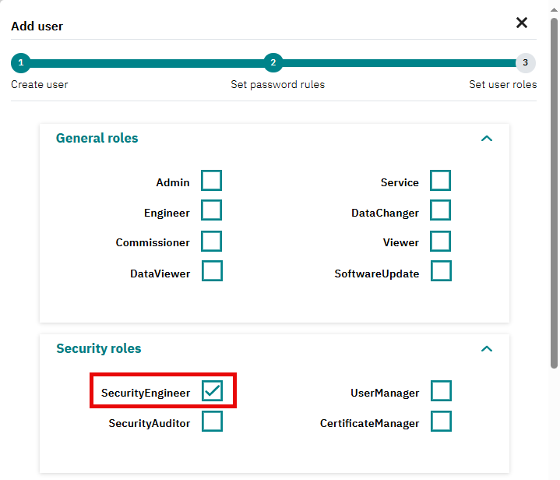The width and height of the screenshot is (560, 480).
Task: Uncheck the SecurityEngineer role
Action: click(x=212, y=390)
